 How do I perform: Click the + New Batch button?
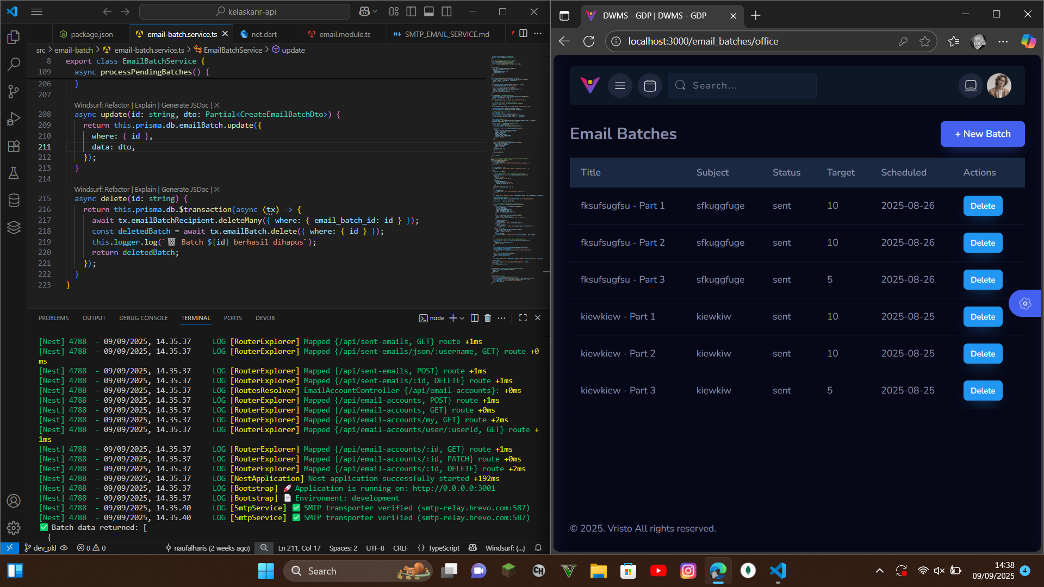point(982,134)
